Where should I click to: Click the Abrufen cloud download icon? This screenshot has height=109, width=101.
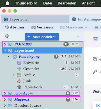click(x=7, y=27)
